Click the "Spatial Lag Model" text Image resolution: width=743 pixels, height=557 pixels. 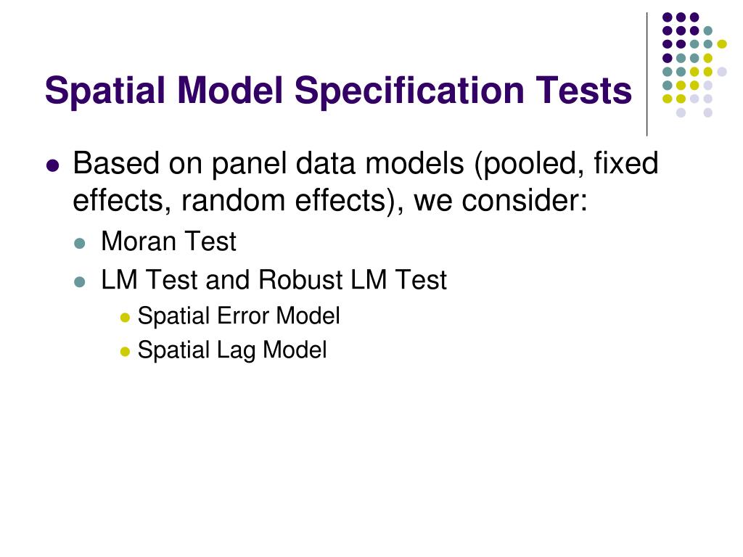point(232,350)
